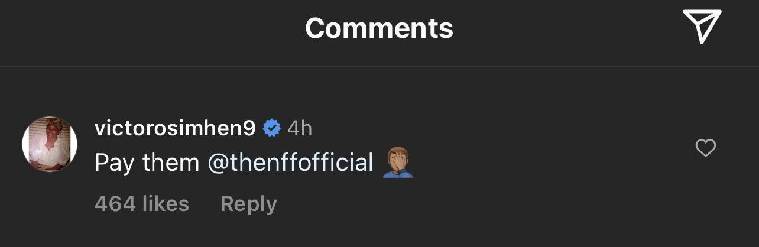This screenshot has height=247, width=759.
Task: Open the @thenffofficial mention
Action: tap(290, 163)
